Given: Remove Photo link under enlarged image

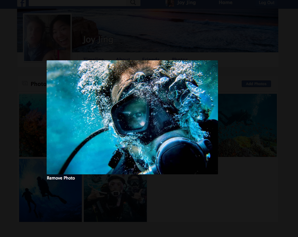Looking at the screenshot, I should (61, 178).
